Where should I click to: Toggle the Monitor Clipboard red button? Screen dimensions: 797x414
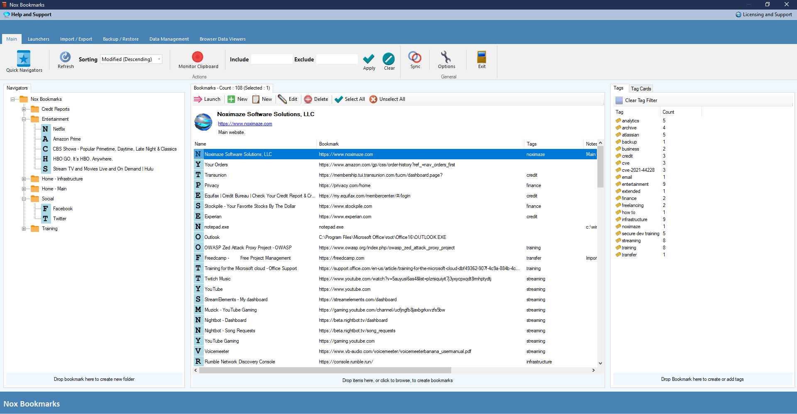(198, 57)
